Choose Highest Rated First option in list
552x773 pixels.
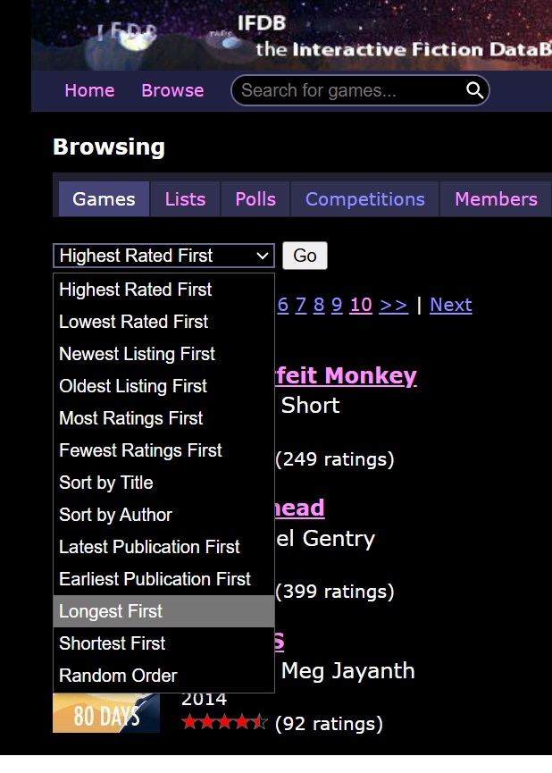coord(163,290)
